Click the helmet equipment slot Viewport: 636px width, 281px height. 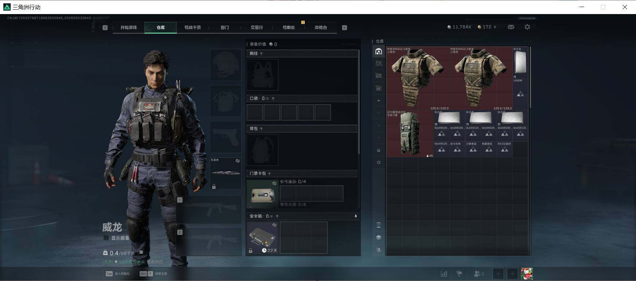coord(226,65)
